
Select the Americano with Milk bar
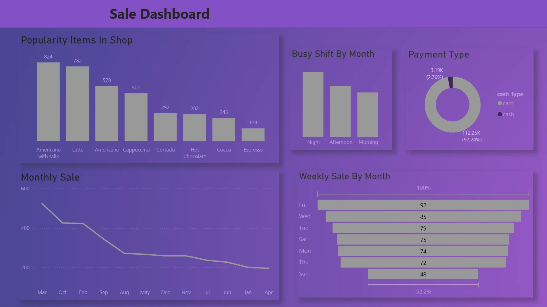48,101
